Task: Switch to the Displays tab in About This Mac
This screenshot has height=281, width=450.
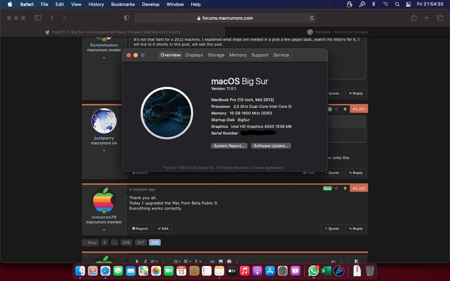Action: 194,55
